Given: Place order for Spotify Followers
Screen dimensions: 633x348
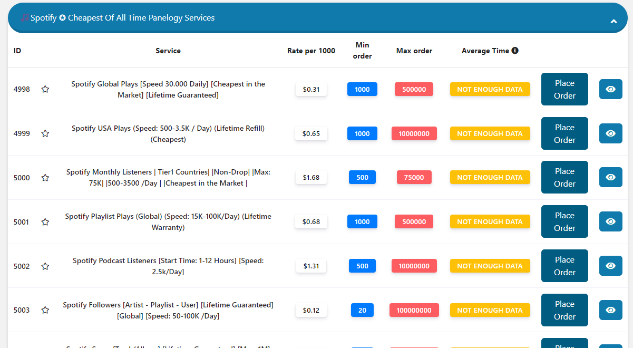Looking at the screenshot, I should 564,310.
